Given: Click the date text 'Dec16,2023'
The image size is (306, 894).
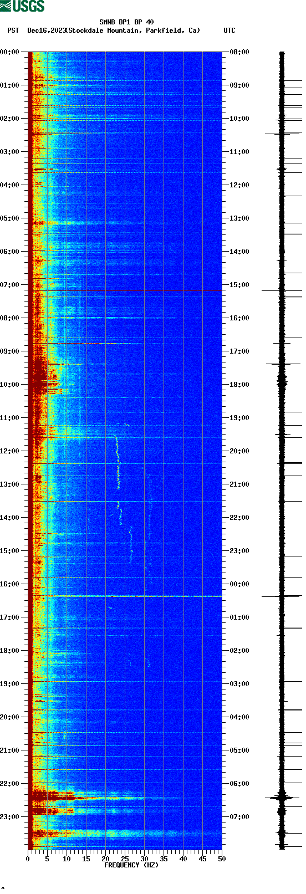Looking at the screenshot, I should pos(46,30).
